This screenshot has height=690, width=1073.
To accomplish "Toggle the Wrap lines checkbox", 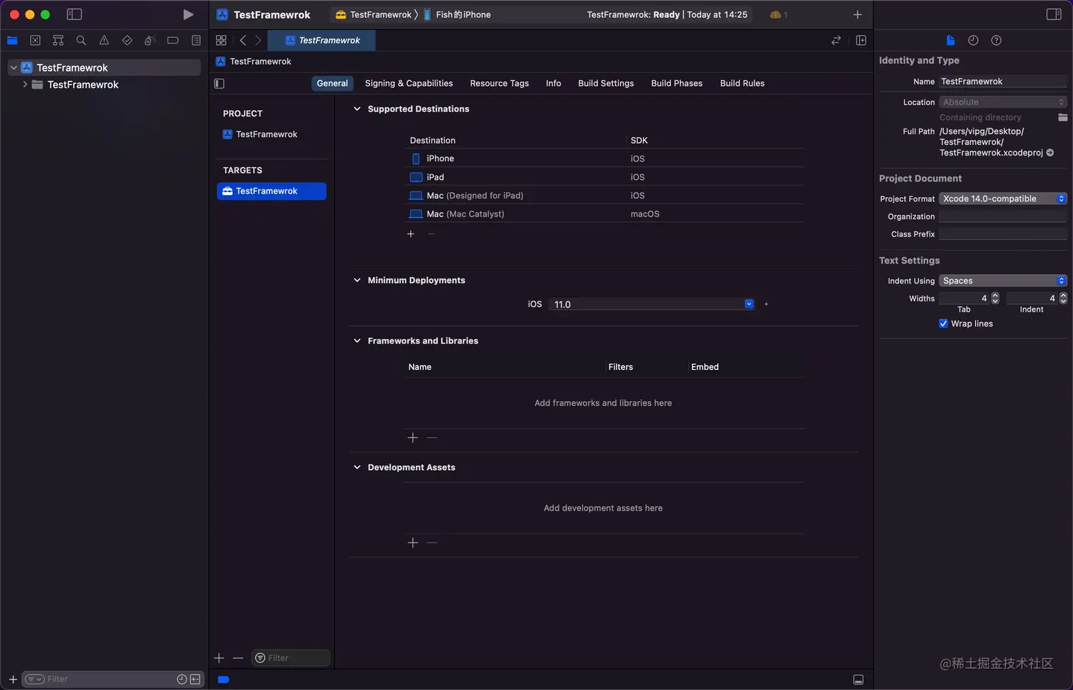I will 943,324.
